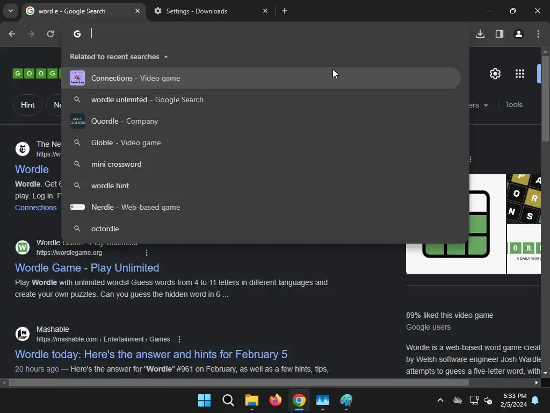Open File Explorer from the taskbar
550x413 pixels.
coord(251,400)
